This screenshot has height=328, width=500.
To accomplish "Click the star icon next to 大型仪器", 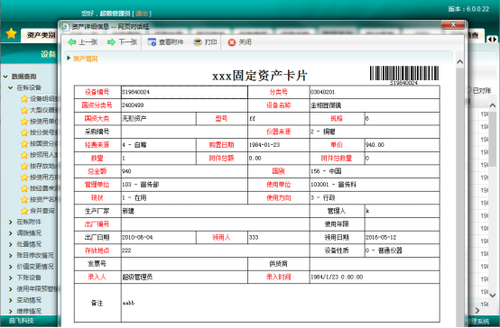I will tap(24, 110).
